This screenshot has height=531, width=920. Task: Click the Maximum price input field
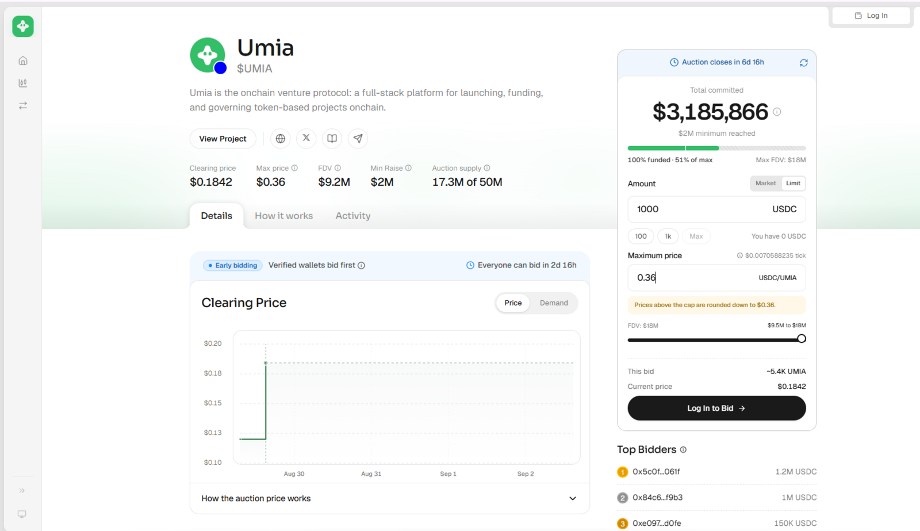click(x=716, y=278)
